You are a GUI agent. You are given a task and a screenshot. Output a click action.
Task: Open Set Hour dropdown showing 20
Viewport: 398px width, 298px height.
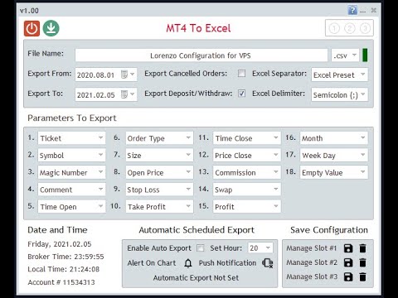coord(260,248)
